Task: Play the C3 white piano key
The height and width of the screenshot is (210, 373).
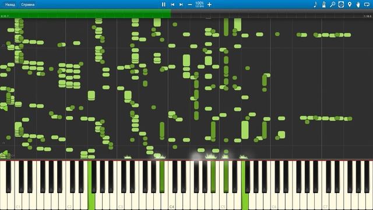Action: point(121,200)
